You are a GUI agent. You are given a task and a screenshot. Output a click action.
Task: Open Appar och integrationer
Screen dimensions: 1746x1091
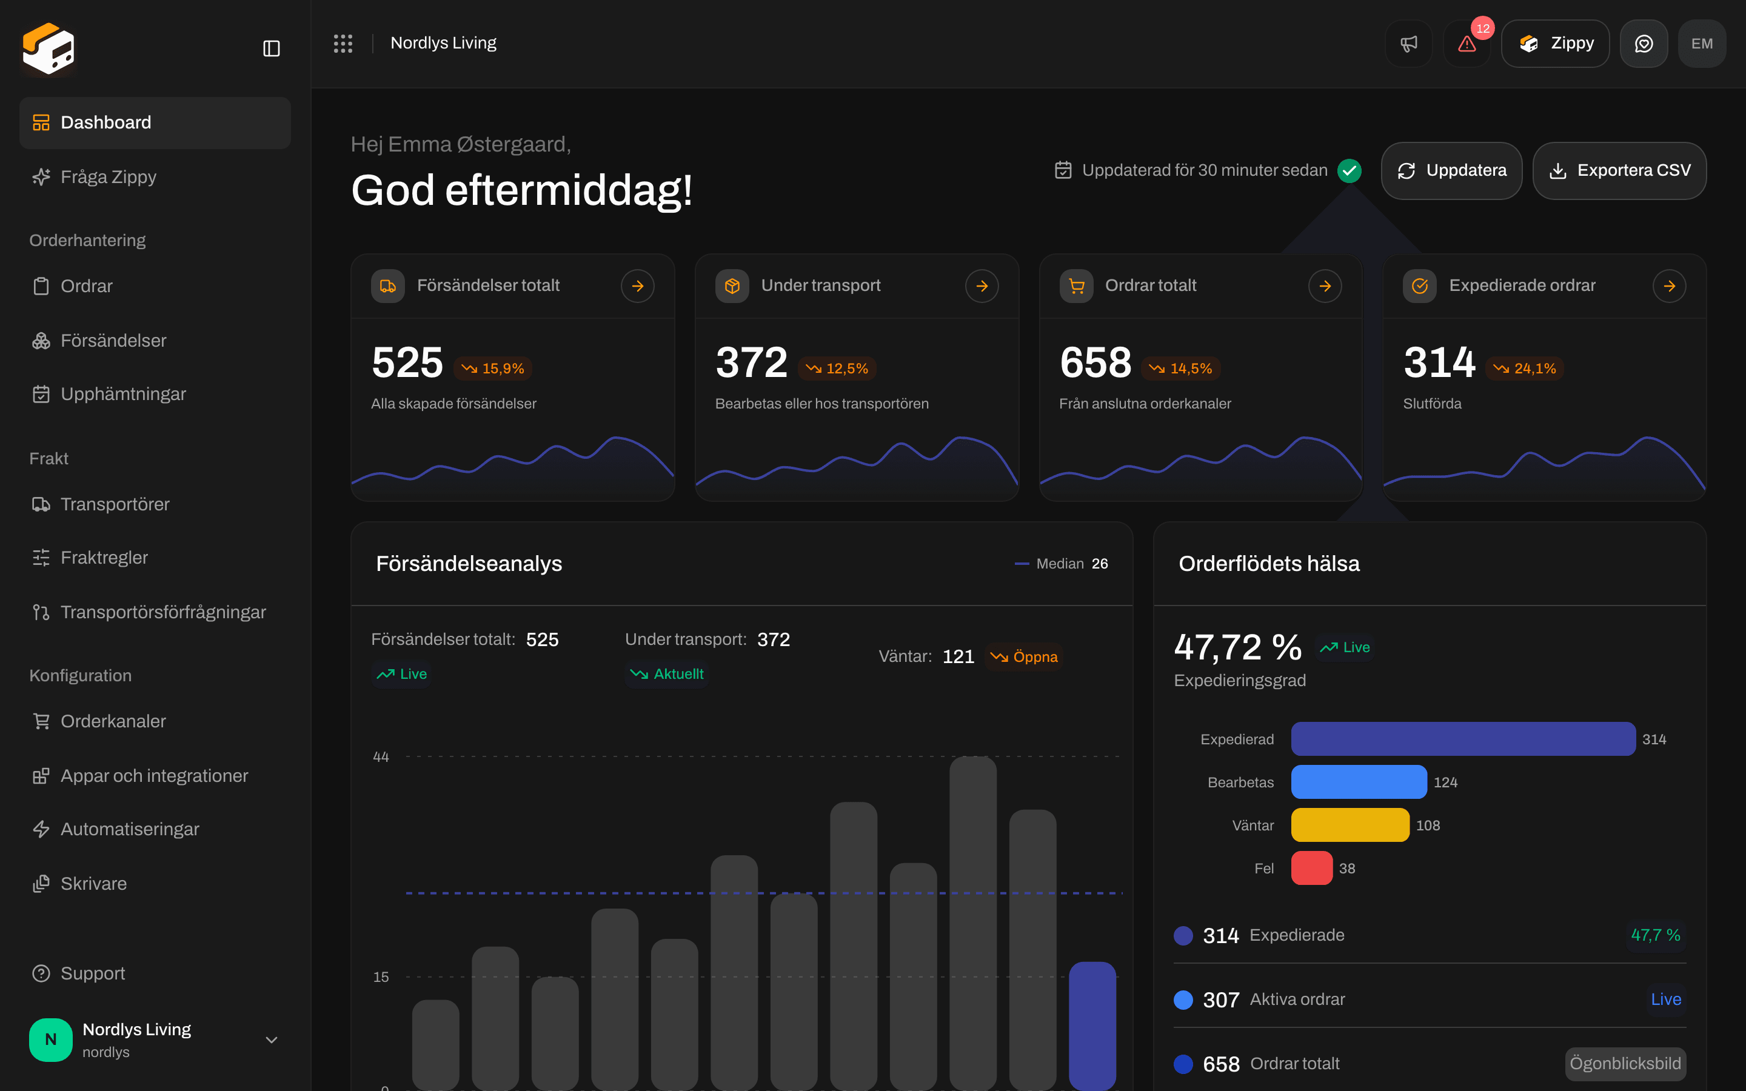click(155, 776)
